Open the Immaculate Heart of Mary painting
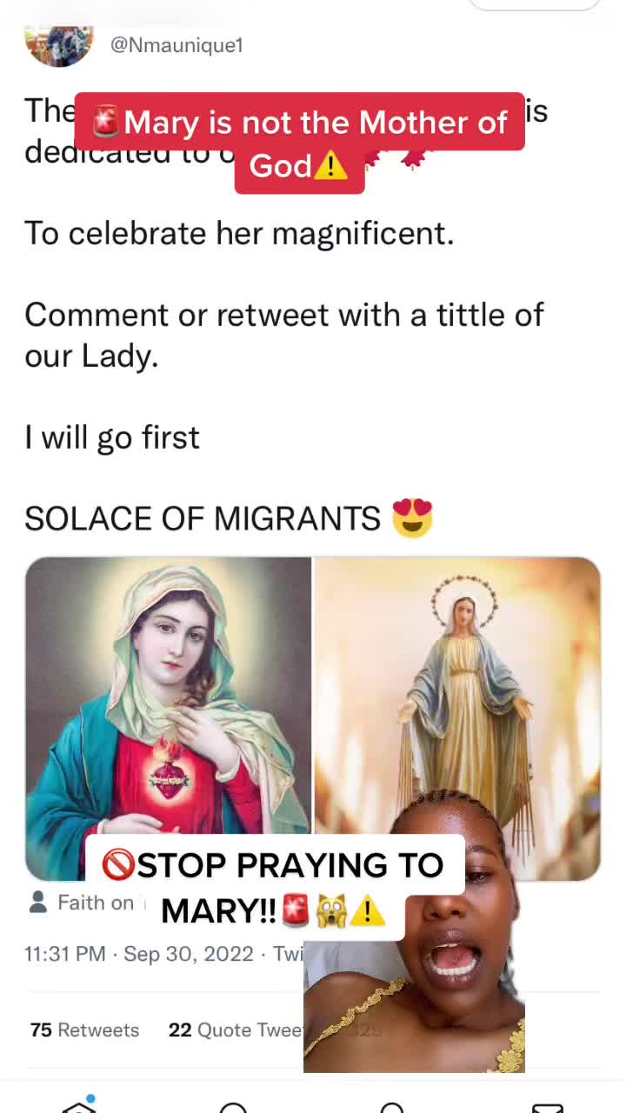 click(169, 696)
